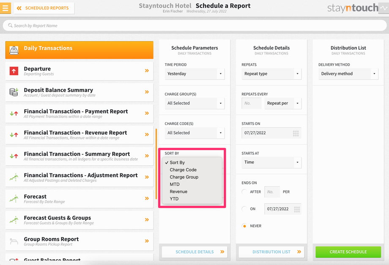Click the red Departure arrow icon
The height and width of the screenshot is (265, 389).
14,71
